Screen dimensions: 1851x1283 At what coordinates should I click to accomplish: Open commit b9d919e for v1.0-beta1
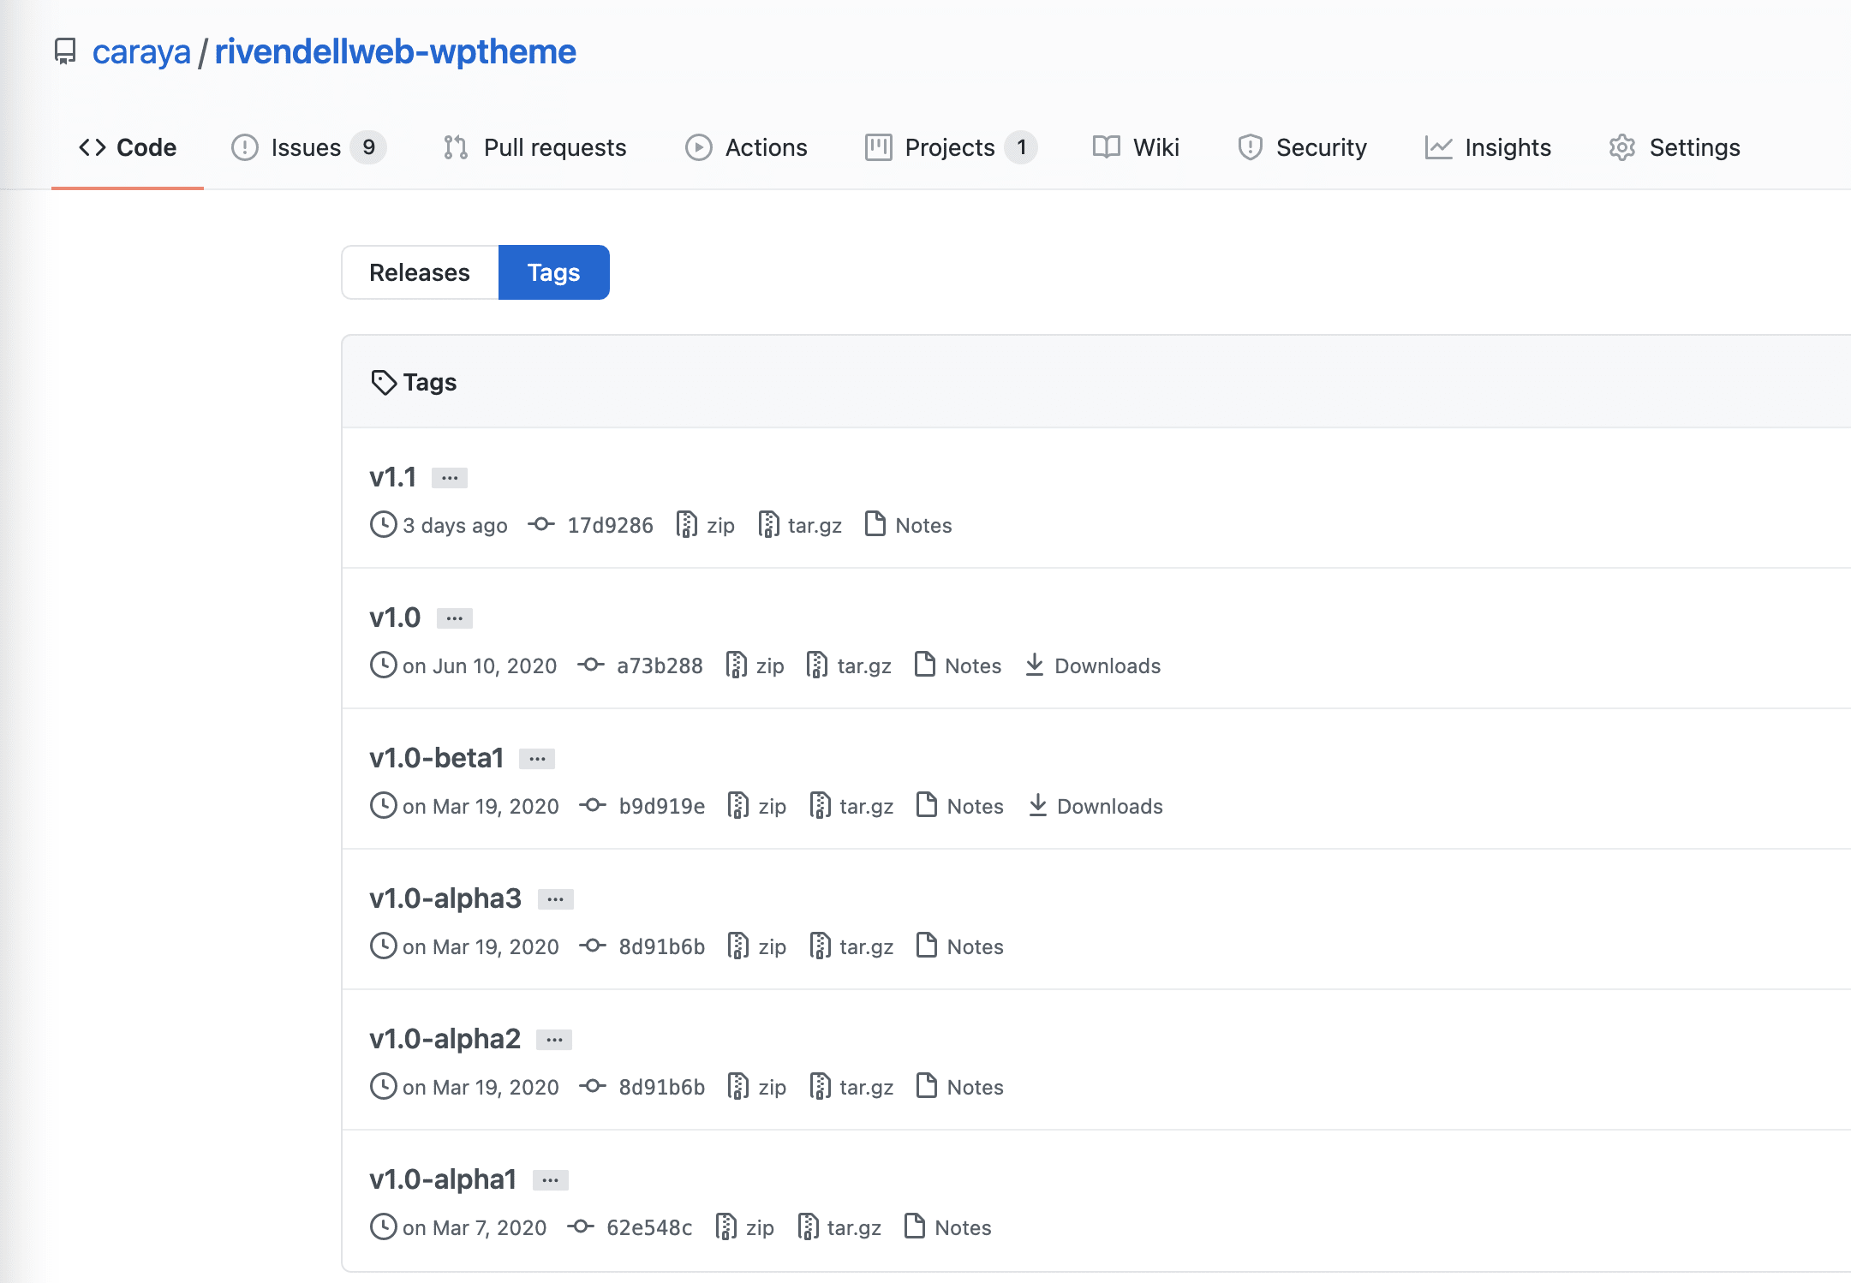(642, 806)
